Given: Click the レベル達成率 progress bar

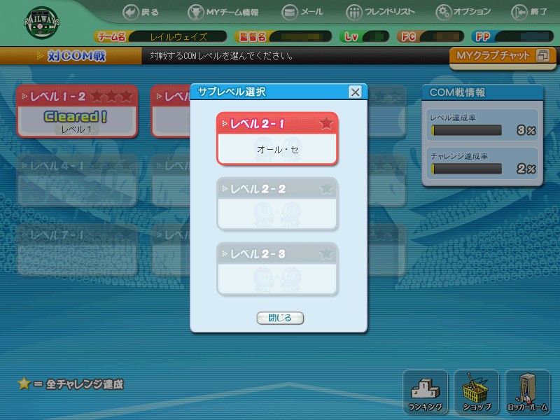Looking at the screenshot, I should (467, 130).
